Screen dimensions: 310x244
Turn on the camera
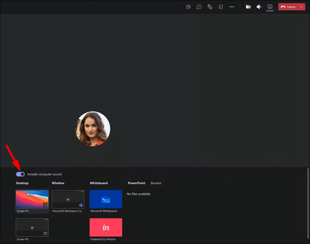[248, 7]
